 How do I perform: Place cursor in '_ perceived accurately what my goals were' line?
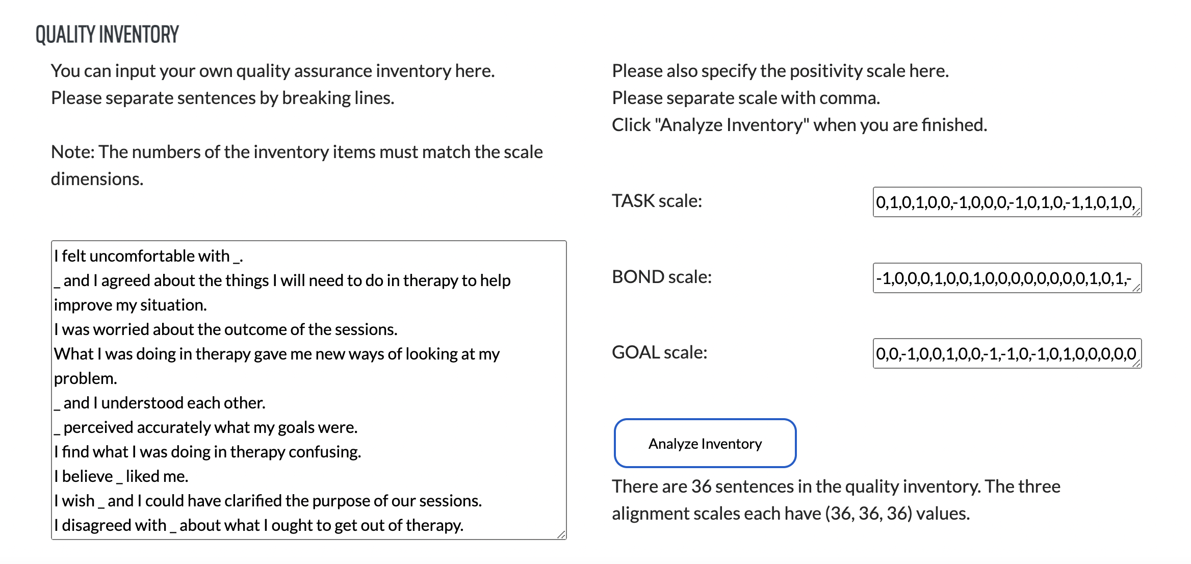pos(206,427)
